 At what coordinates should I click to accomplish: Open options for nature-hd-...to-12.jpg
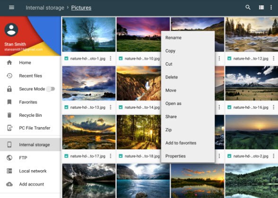pyautogui.click(x=274, y=58)
